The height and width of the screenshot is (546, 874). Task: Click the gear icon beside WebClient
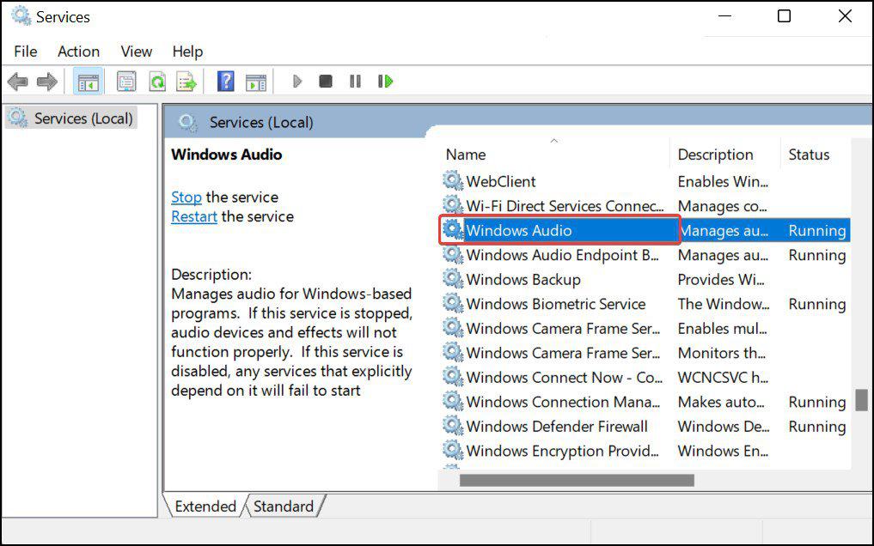pyautogui.click(x=453, y=181)
